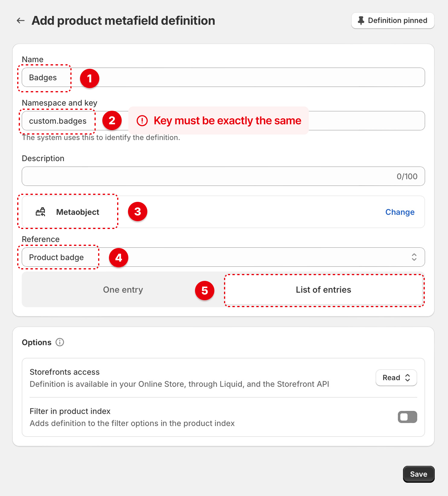Click the Name input field
This screenshot has height=496, width=448.
coord(242,78)
